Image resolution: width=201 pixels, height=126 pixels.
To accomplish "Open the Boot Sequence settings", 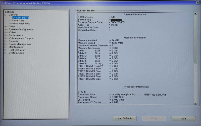I will (x=21, y=24).
